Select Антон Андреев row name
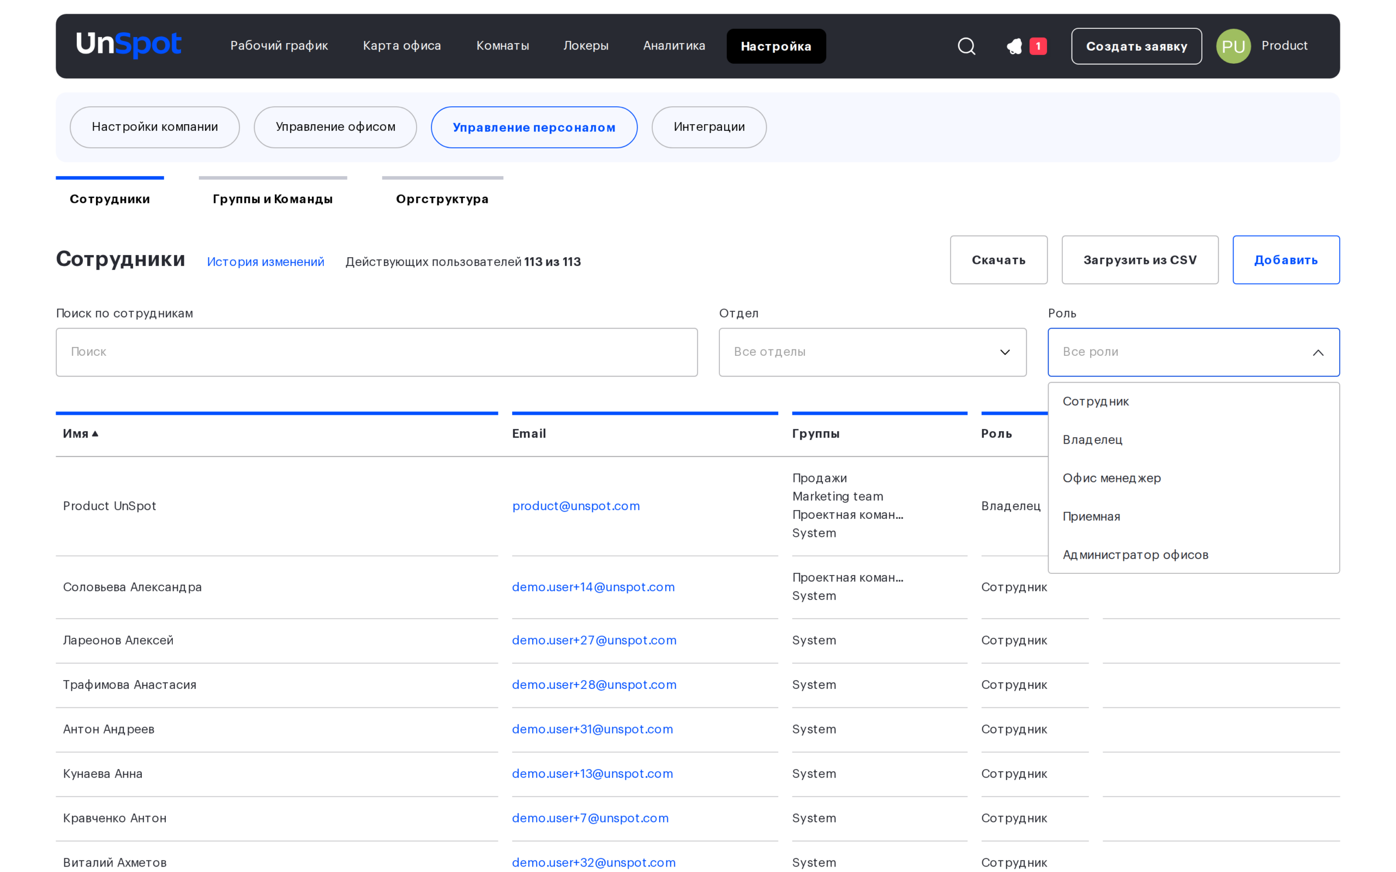This screenshot has height=872, width=1396. (x=109, y=729)
